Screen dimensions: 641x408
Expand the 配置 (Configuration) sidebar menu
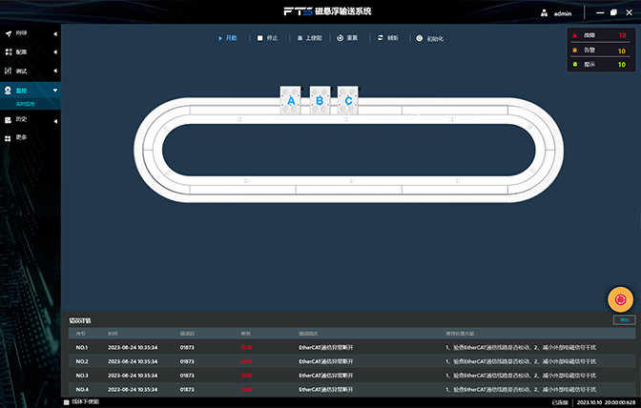tap(29, 52)
